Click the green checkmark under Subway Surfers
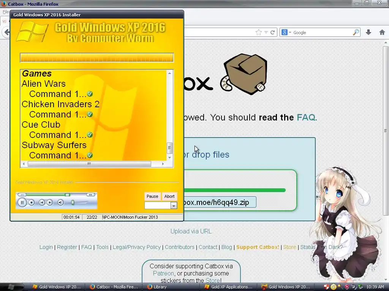This screenshot has width=389, height=291. 90,155
